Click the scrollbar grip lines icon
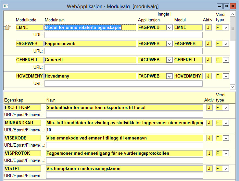 pyautogui.click(x=233, y=29)
